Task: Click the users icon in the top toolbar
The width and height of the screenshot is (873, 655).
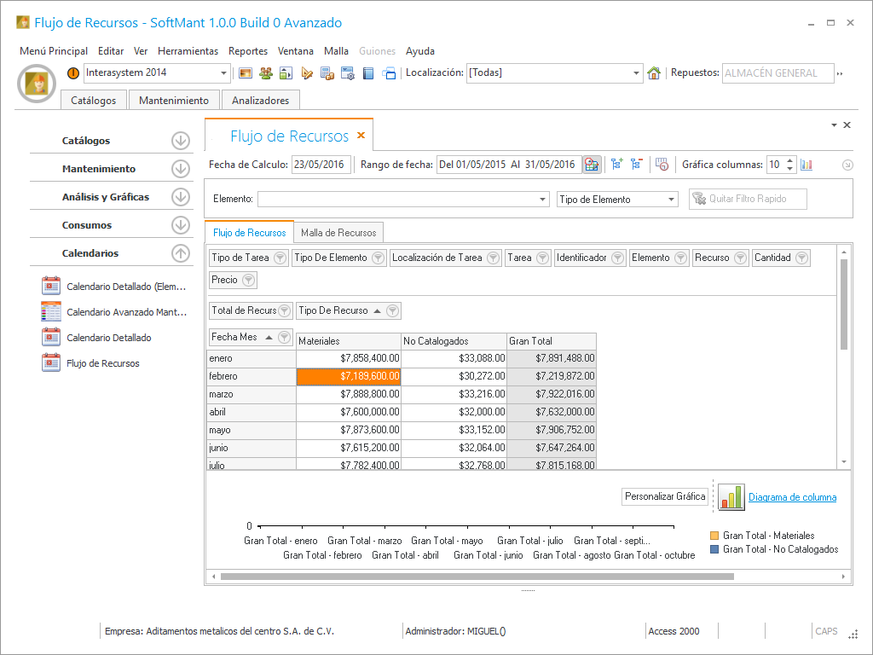Action: tap(266, 73)
